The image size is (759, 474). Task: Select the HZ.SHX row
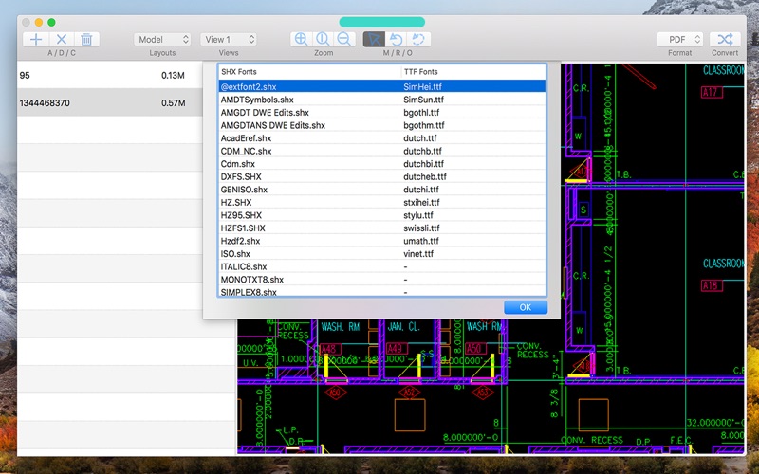click(382, 202)
